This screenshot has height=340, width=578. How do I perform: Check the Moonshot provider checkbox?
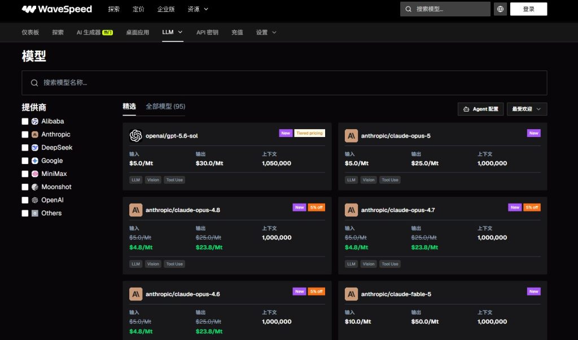pos(25,187)
